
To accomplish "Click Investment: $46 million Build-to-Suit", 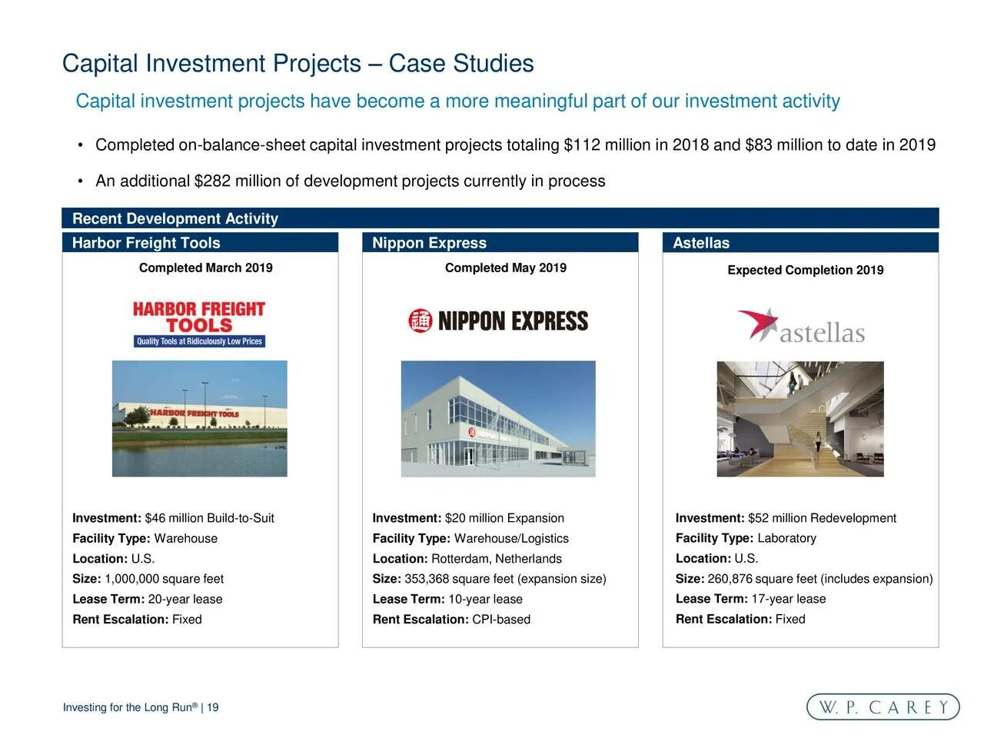I will point(173,518).
